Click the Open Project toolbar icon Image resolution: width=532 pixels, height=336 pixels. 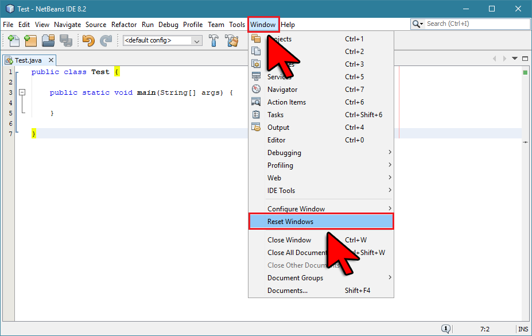pyautogui.click(x=48, y=40)
